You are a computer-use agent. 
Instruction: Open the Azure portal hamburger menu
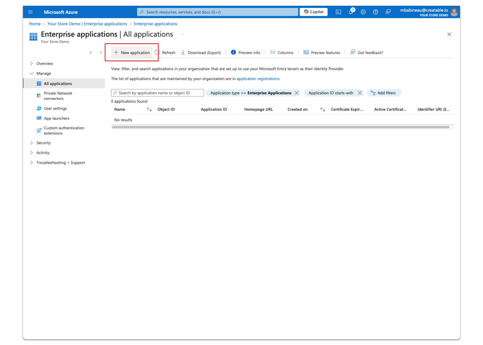(30, 12)
